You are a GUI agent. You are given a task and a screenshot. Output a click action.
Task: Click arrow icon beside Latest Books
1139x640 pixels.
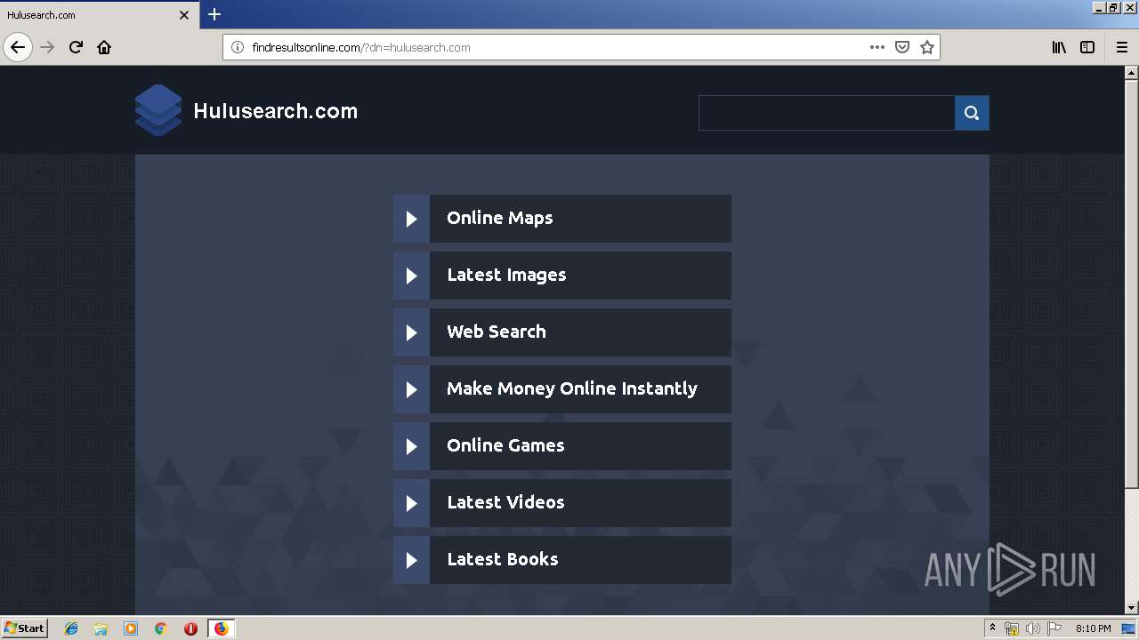coord(411,560)
